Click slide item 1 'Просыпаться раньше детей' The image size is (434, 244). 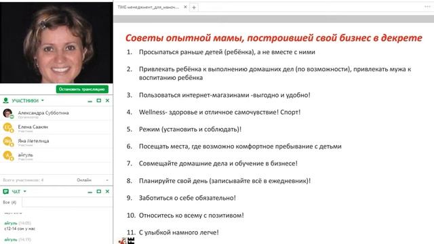tap(227, 52)
